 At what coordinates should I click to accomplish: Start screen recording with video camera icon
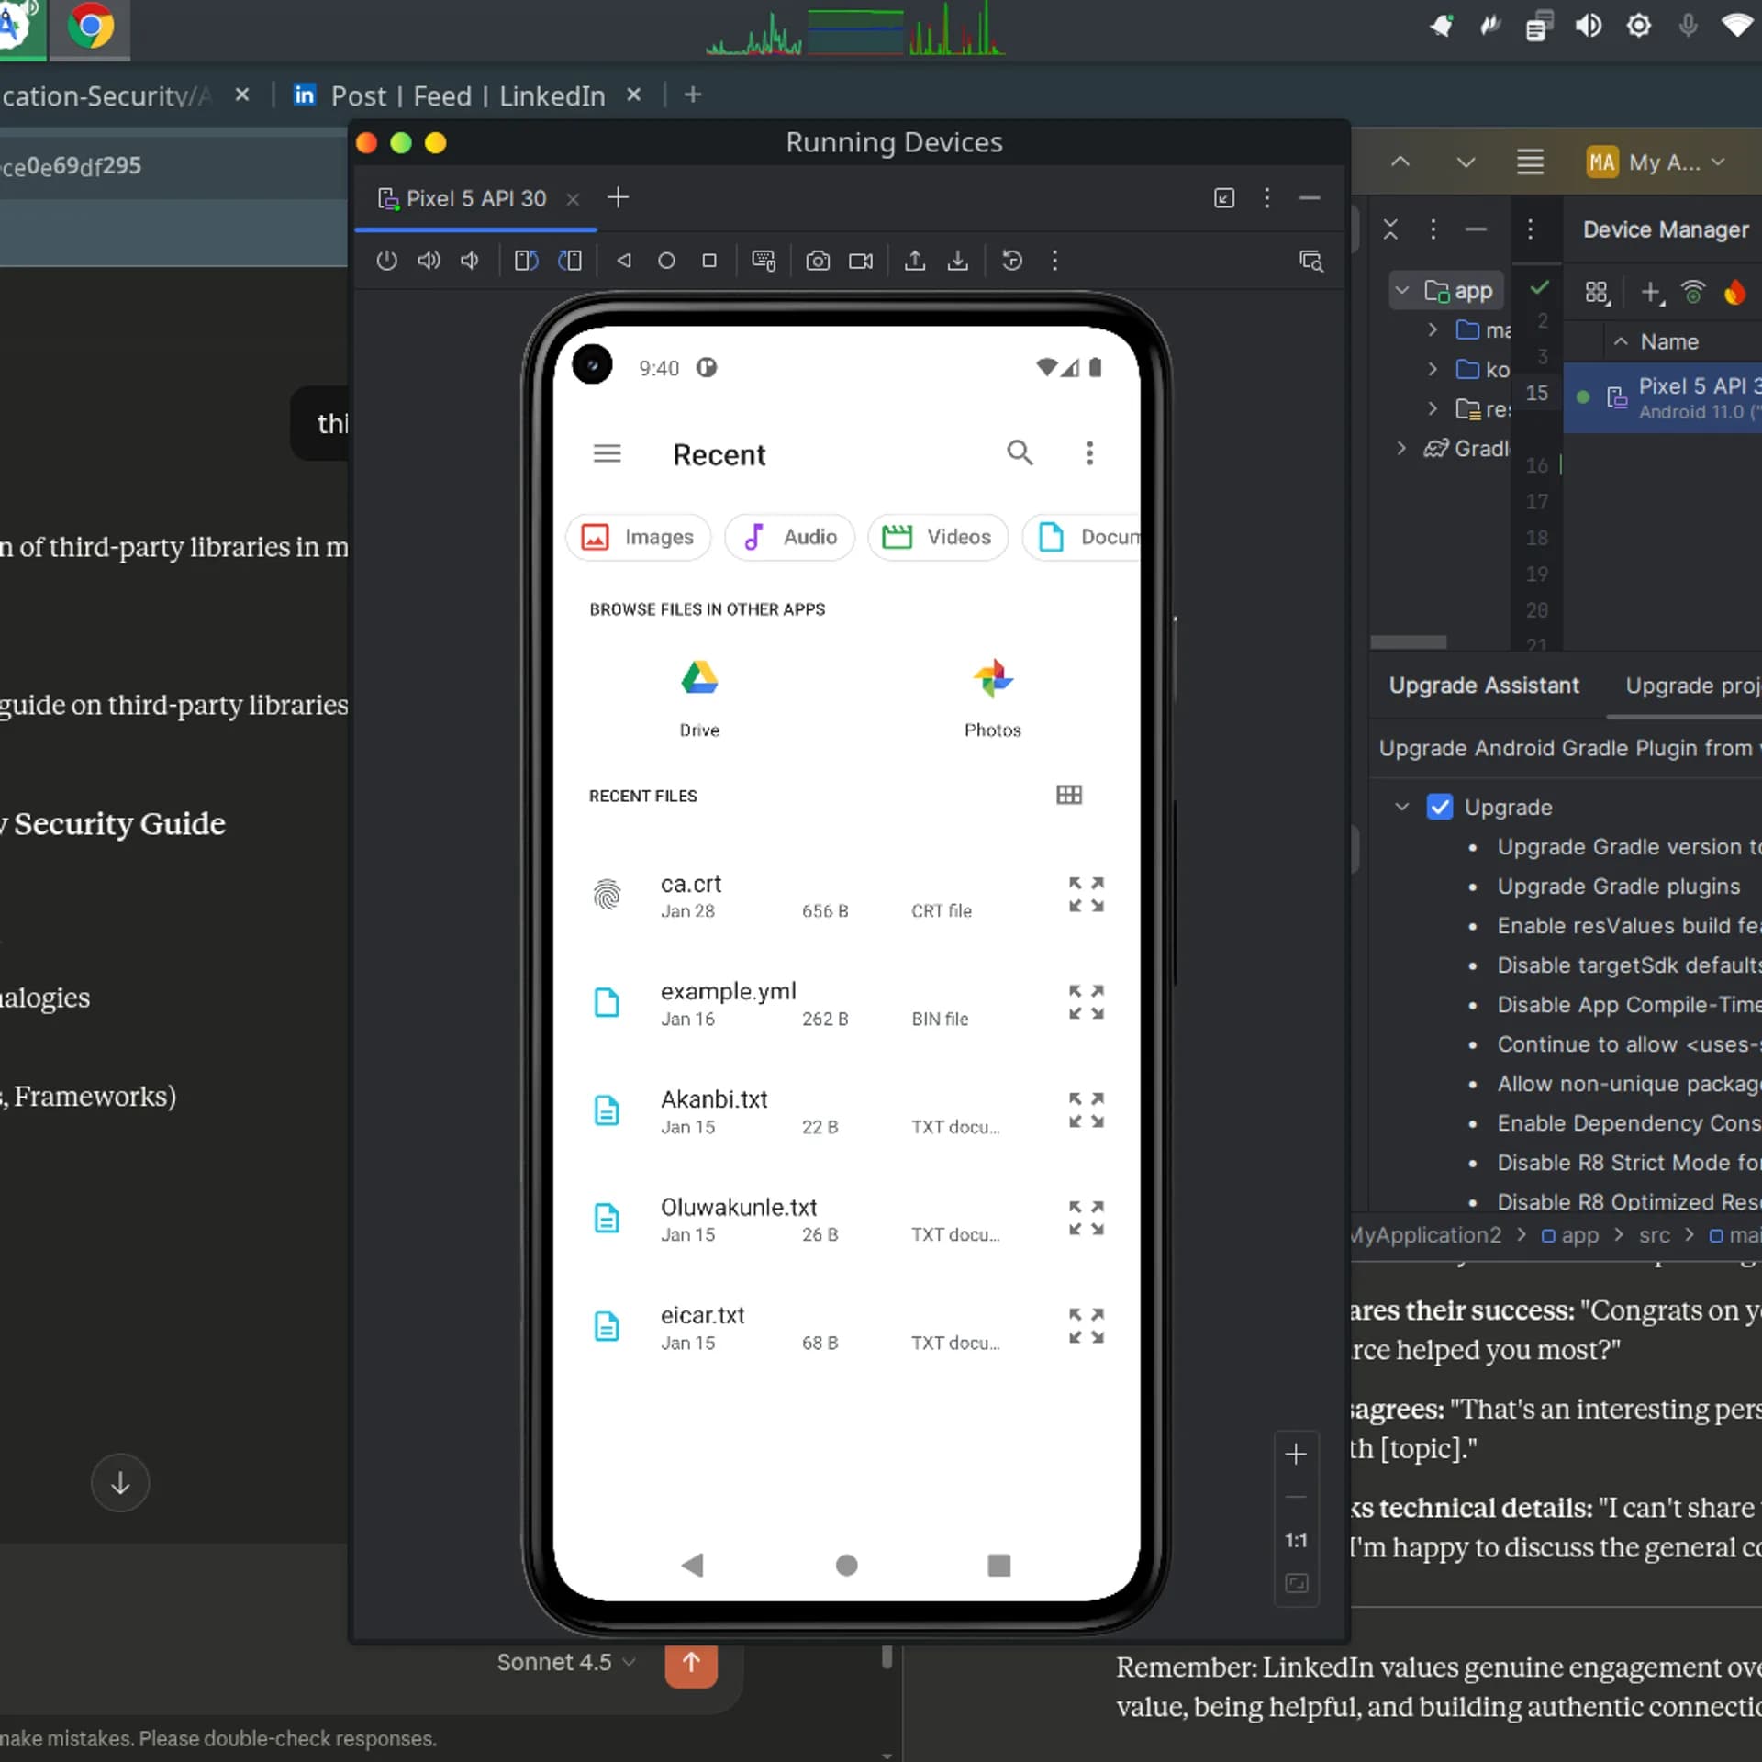coord(861,261)
